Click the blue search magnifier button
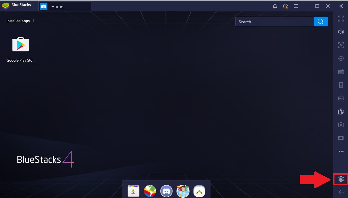This screenshot has width=348, height=198. point(321,22)
